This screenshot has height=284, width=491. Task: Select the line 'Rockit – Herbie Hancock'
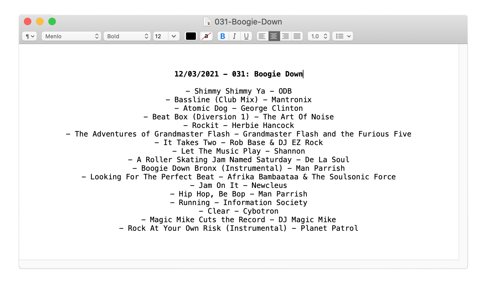coord(239,125)
